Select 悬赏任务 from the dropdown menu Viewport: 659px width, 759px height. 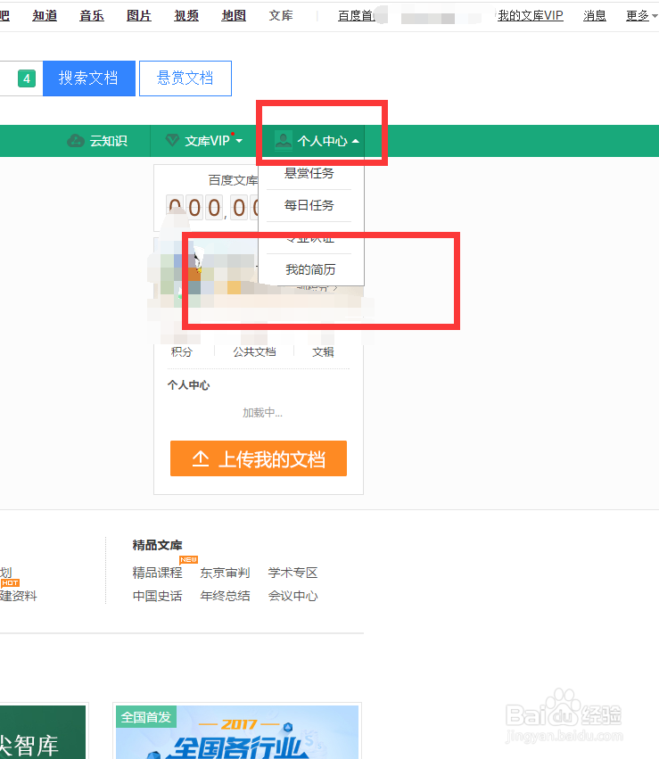click(309, 173)
